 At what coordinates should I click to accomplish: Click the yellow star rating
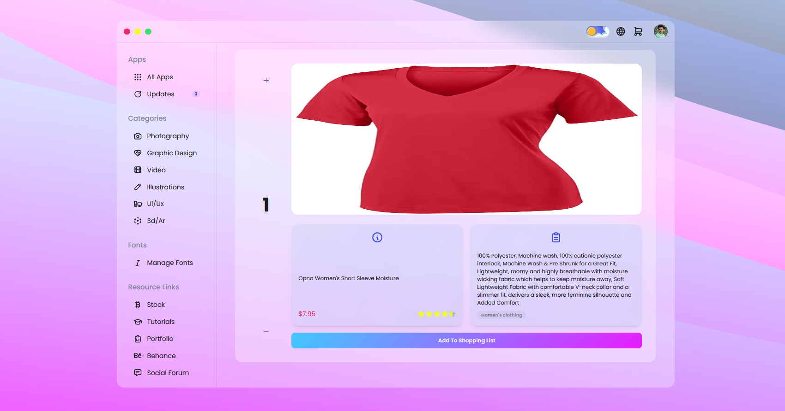(437, 314)
